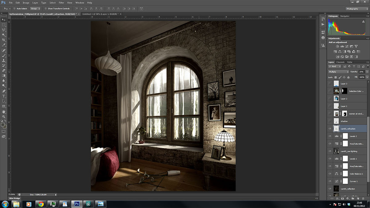This screenshot has width=370, height=208.
Task: Activate the Hand tool
Action: click(x=4, y=112)
